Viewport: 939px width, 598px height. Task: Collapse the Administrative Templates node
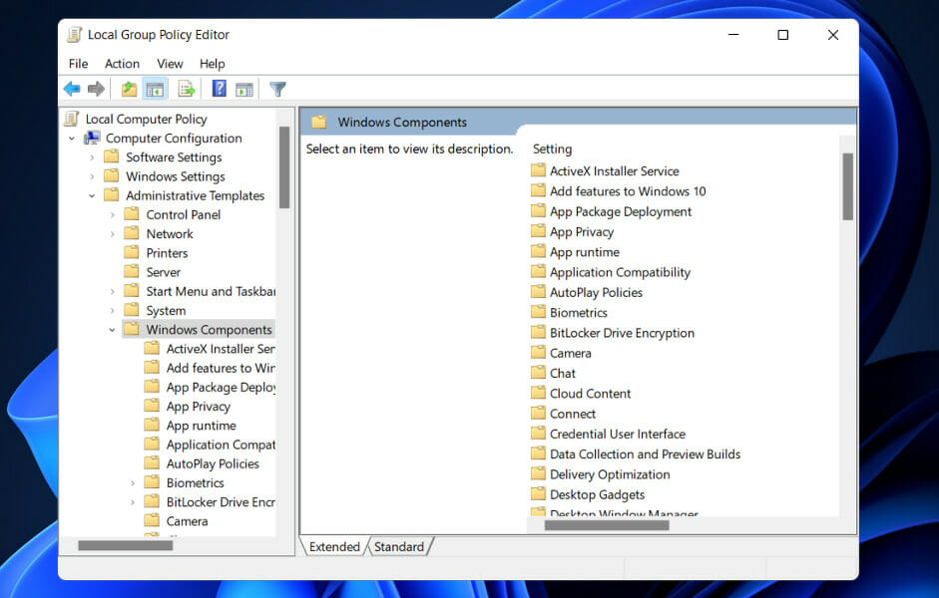(x=92, y=195)
